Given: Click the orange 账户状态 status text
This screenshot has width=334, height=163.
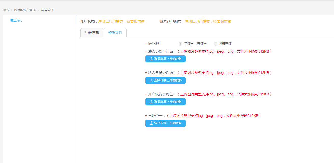Looking at the screenshot, I should (121, 22).
